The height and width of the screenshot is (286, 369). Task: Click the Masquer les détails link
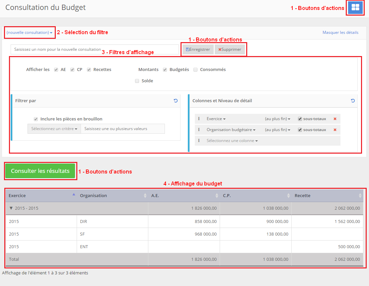coord(340,33)
